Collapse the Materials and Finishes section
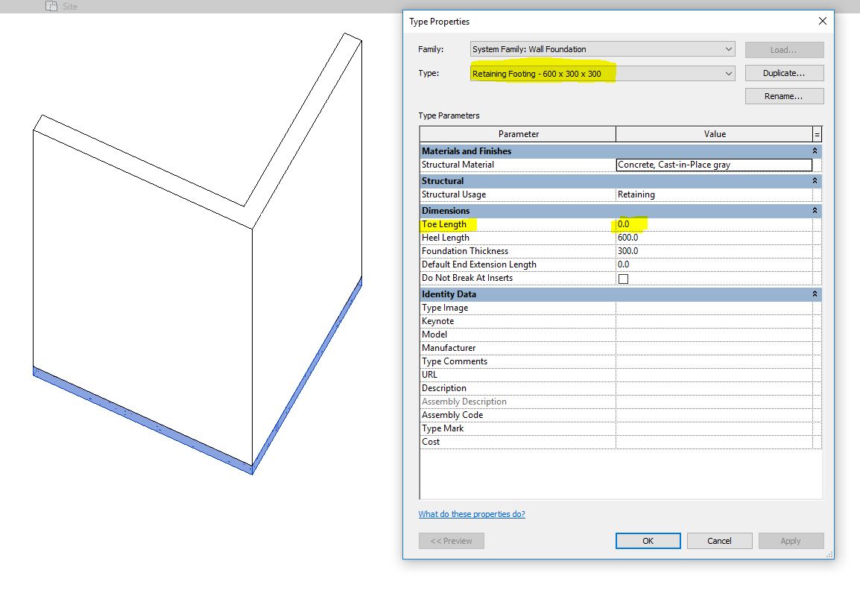The image size is (860, 596). point(814,151)
